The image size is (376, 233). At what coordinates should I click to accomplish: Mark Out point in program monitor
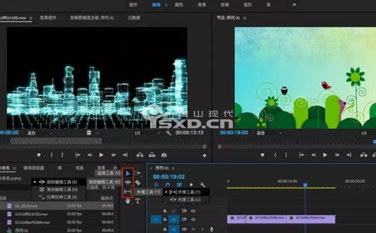(x=286, y=155)
